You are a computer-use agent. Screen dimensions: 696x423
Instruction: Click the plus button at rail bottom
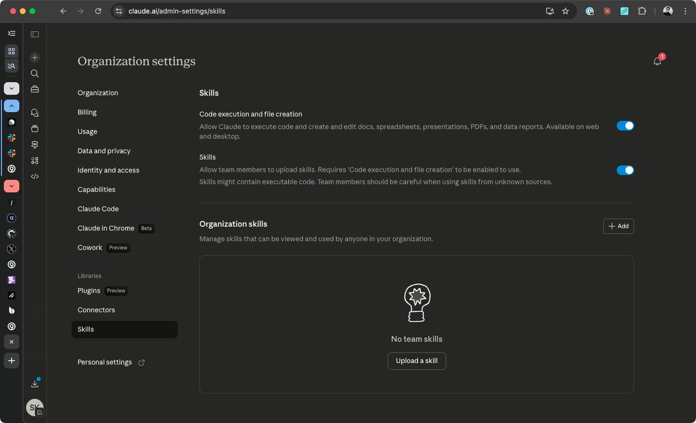[x=12, y=360]
